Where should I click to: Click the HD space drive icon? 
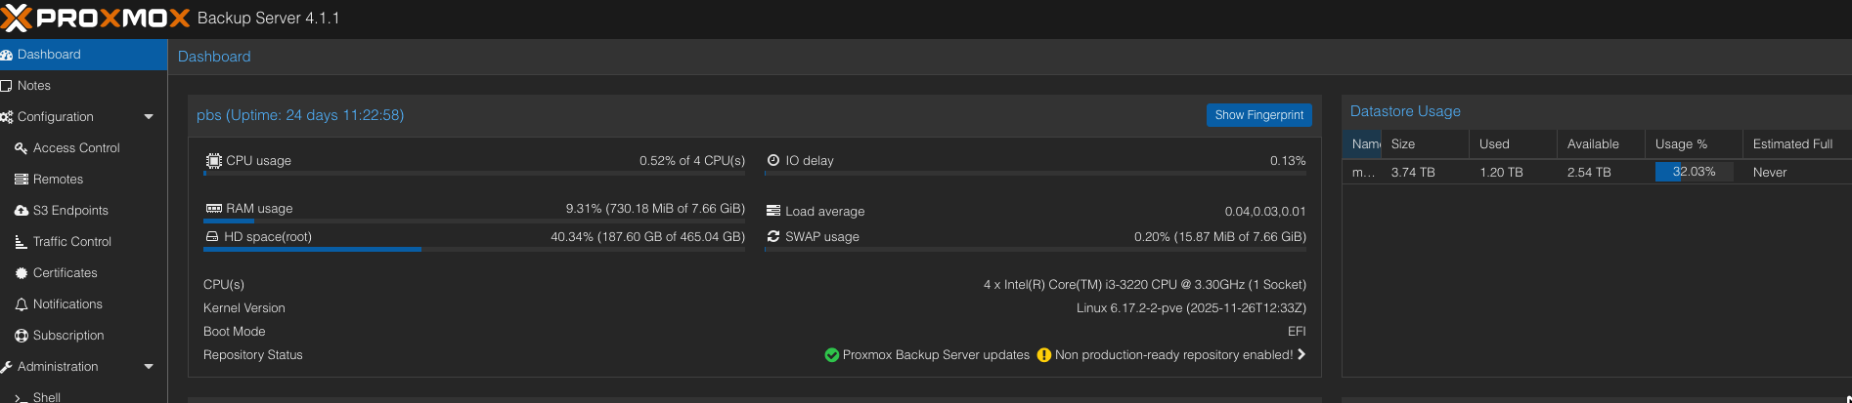click(x=212, y=236)
